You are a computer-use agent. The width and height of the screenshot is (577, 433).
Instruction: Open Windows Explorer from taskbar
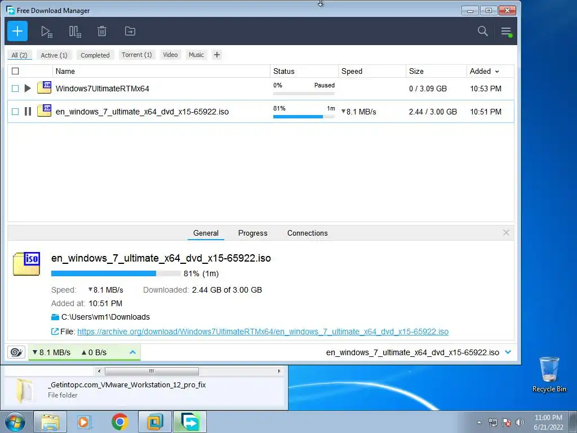pyautogui.click(x=50, y=422)
